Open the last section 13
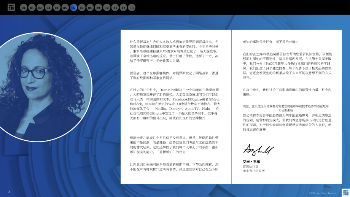This screenshot has height=197, width=350. (132, 8)
